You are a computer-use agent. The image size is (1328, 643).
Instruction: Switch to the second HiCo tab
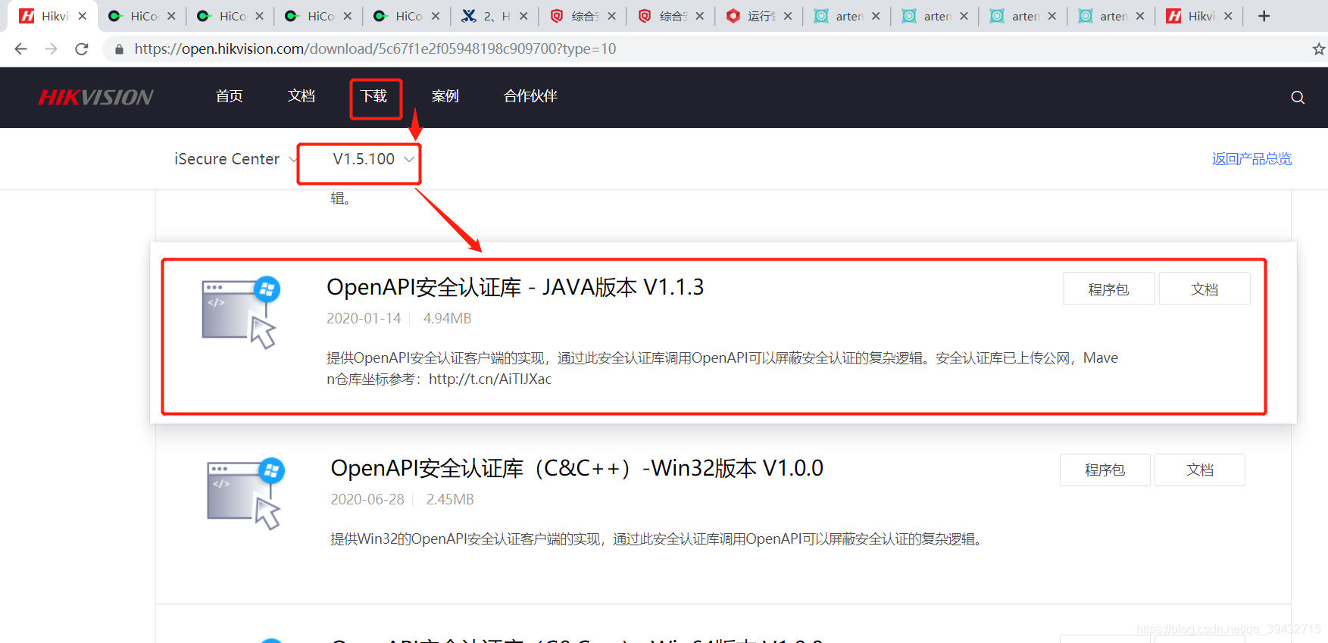(230, 16)
